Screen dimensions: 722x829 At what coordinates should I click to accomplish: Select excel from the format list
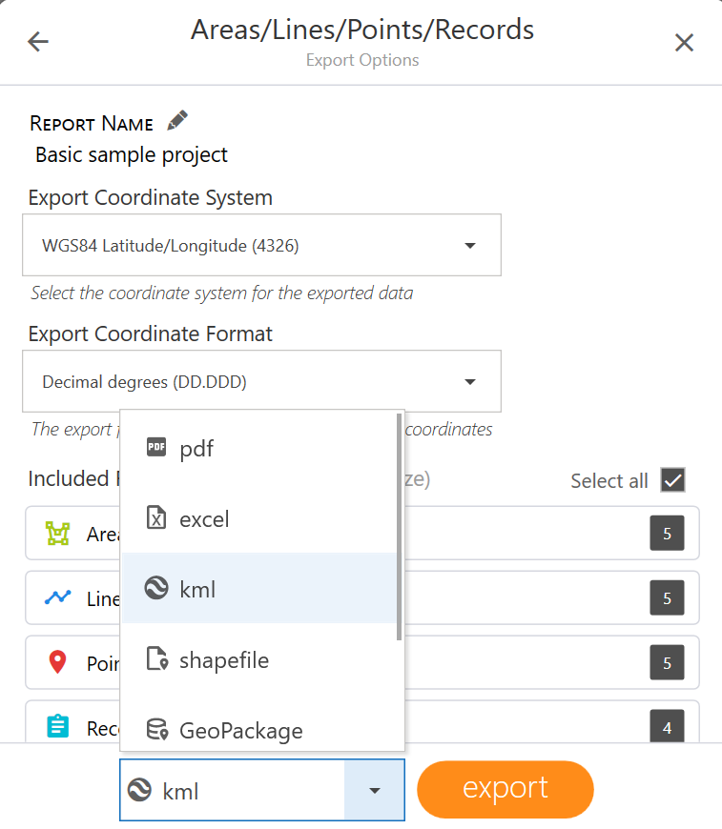[x=204, y=519]
